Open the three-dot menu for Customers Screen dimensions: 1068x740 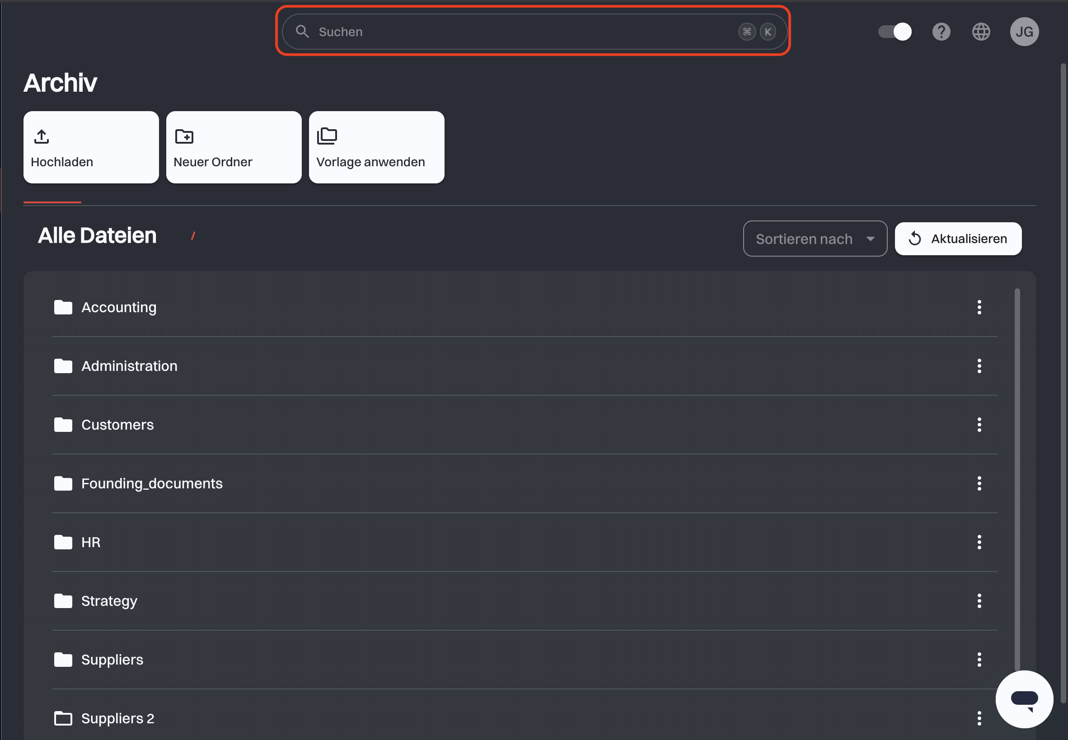tap(979, 425)
